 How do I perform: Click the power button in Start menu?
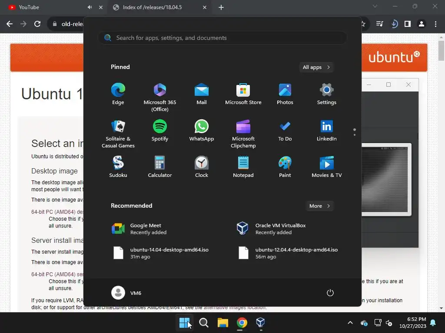[x=330, y=293]
